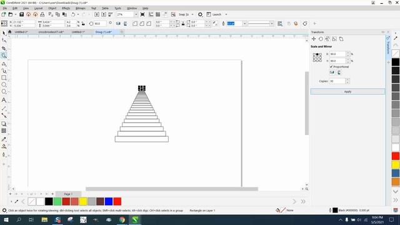Open the Options gear in the toolbar
The image size is (400, 225).
tap(200, 14)
